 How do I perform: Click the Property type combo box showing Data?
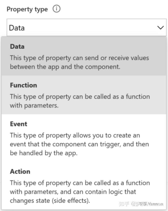pos(86,28)
